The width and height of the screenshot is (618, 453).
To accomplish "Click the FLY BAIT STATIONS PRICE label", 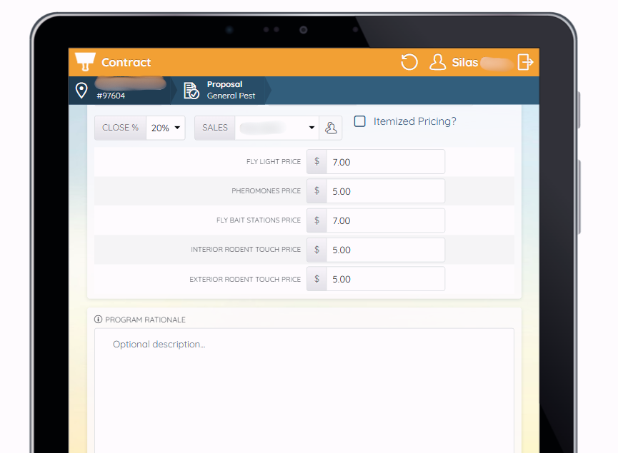I will point(259,220).
